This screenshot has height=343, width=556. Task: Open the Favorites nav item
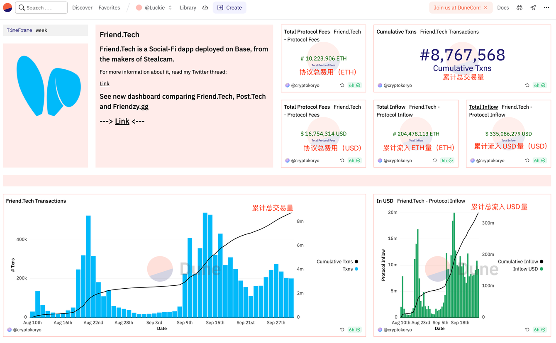(109, 7)
